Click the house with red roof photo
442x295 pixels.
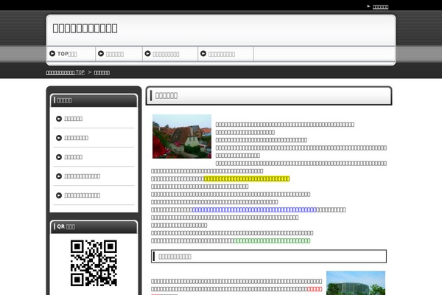pos(182,136)
